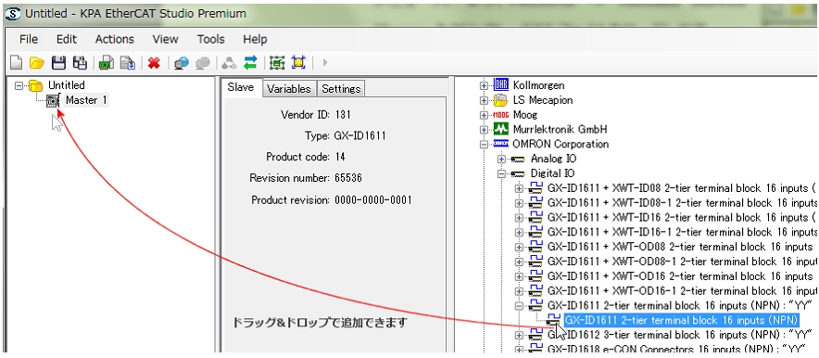Select GX-ID1611 + XWT-OD16 terminal block row

pos(681,275)
